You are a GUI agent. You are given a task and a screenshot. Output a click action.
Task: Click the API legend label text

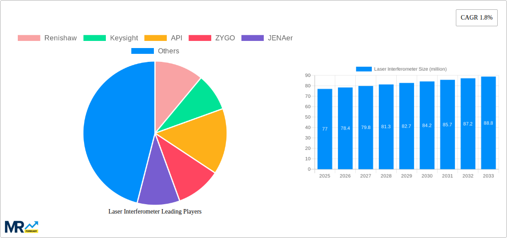tap(177, 38)
